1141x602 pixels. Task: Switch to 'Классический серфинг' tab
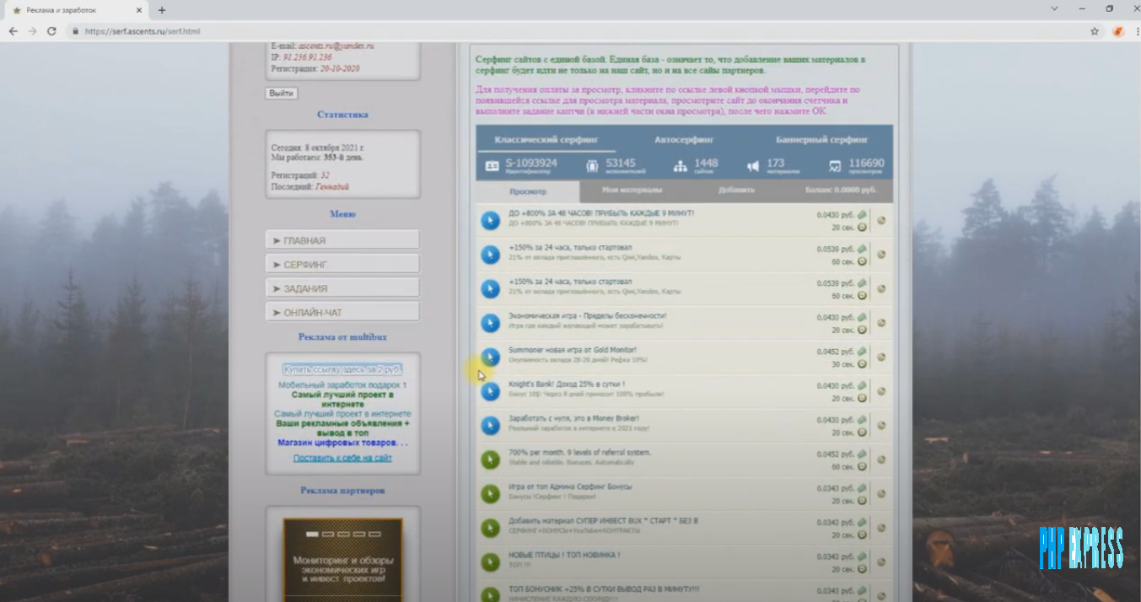pyautogui.click(x=546, y=140)
